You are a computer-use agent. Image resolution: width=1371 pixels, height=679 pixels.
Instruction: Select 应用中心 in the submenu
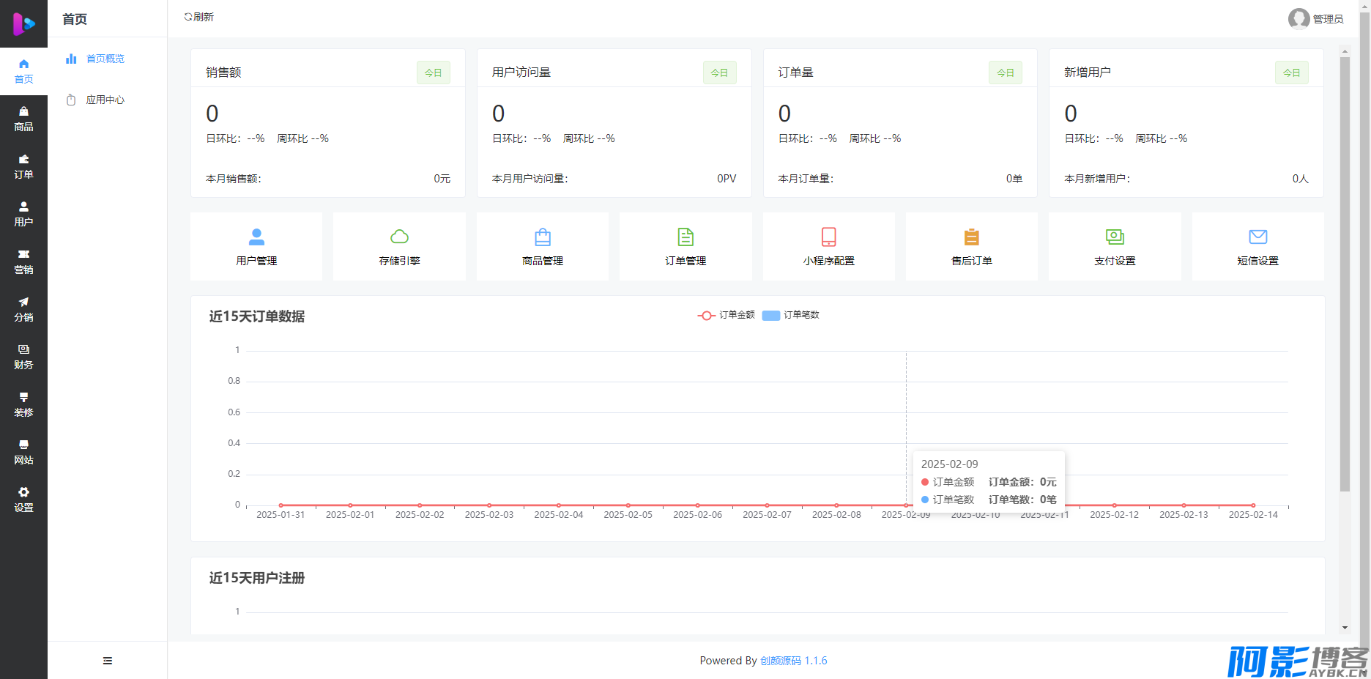(105, 100)
